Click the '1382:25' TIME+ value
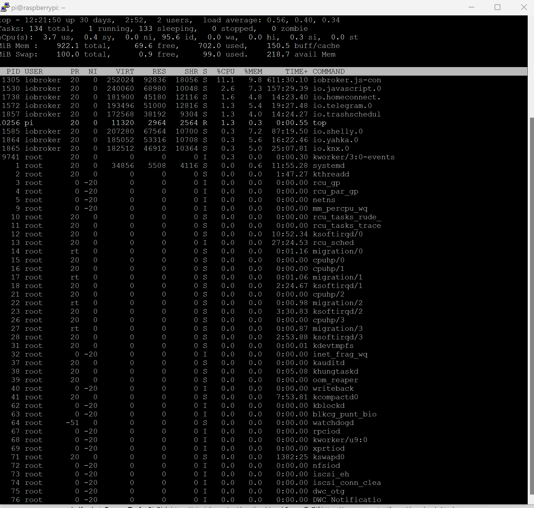 click(x=292, y=457)
